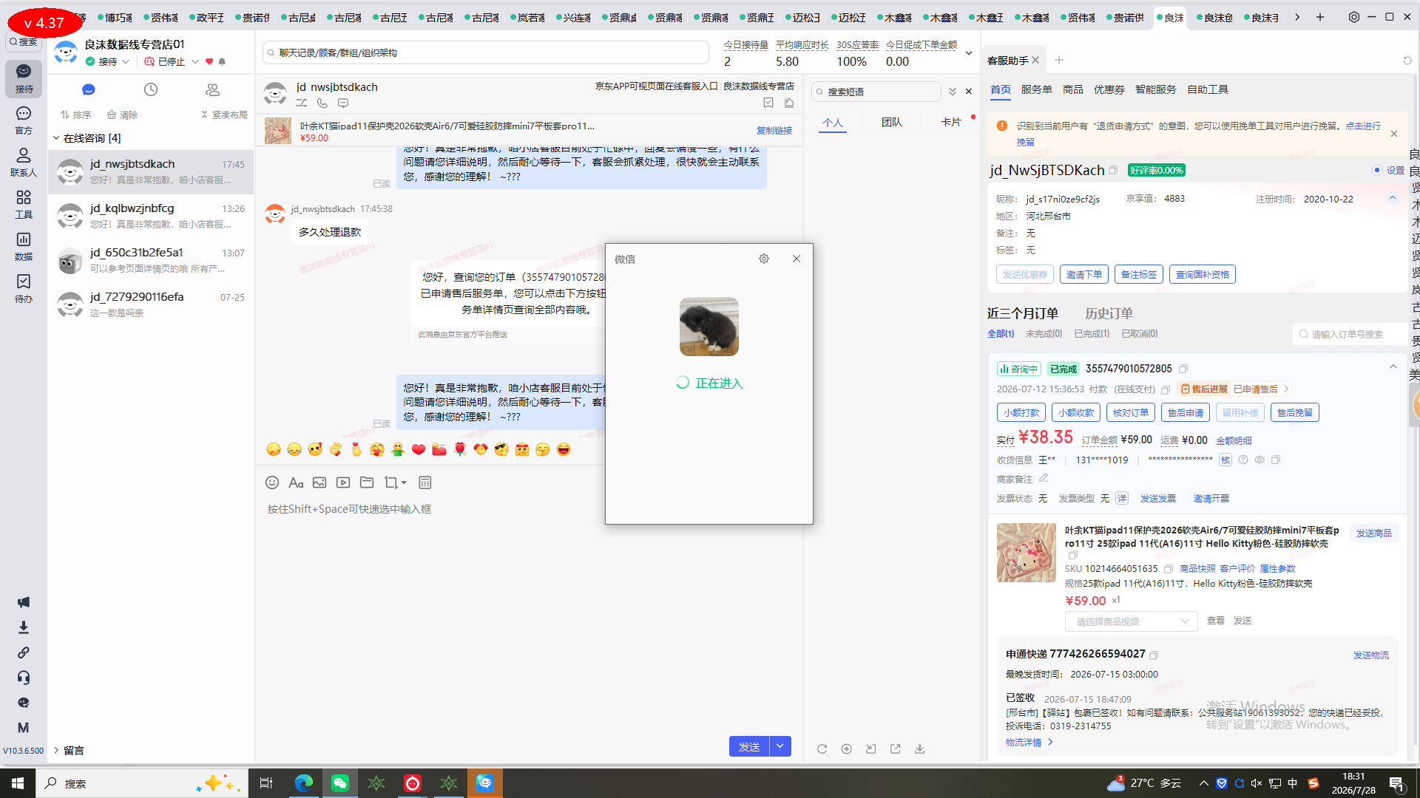The width and height of the screenshot is (1420, 798).
Task: Open the 接待 chat section in the sidebar
Action: pyautogui.click(x=24, y=78)
